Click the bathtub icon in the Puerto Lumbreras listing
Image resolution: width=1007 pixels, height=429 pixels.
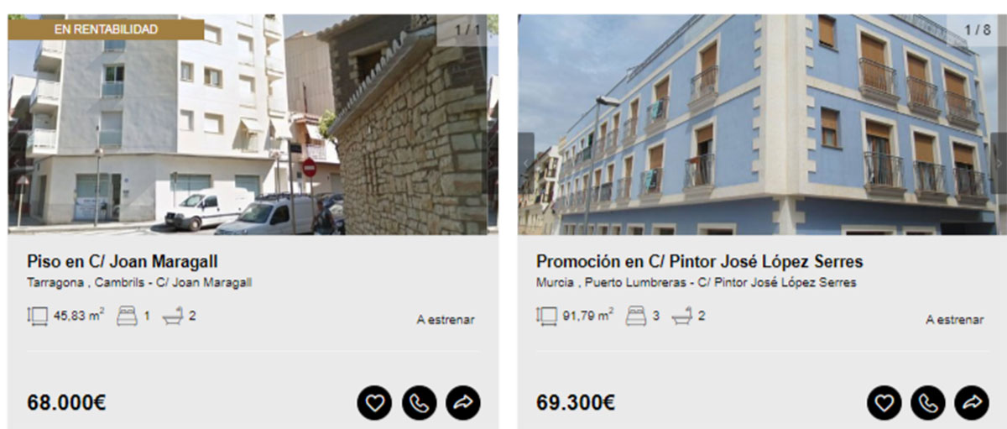pos(681,317)
